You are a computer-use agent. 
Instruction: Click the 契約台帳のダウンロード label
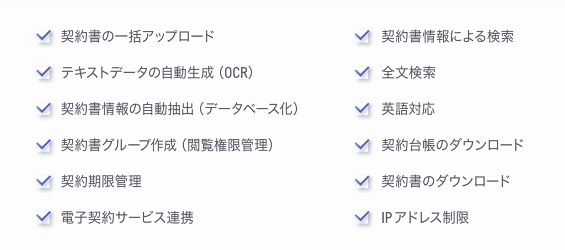click(x=453, y=145)
